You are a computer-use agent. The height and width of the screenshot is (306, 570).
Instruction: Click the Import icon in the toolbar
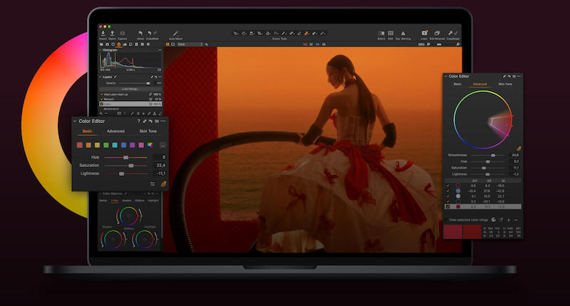tap(103, 33)
